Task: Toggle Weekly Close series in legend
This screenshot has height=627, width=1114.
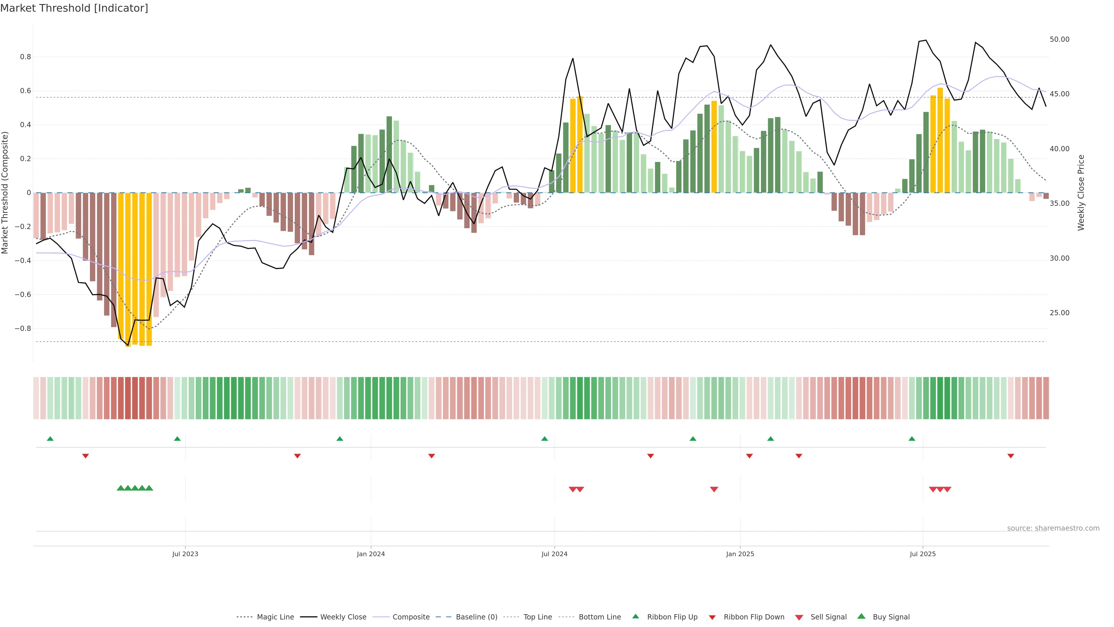Action: 343,617
